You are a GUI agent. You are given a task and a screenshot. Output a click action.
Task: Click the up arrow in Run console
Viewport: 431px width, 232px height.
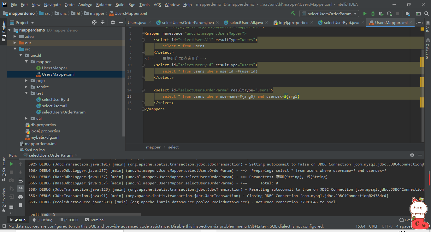21,164
